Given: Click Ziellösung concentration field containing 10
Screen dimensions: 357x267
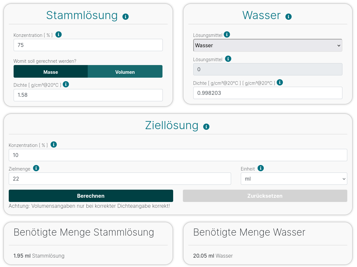Looking at the screenshot, I should pos(178,155).
